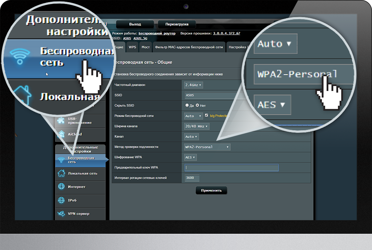Open IPv6 settings via its sidebar icon
Image resolution: width=372 pixels, height=250 pixels.
click(61, 200)
